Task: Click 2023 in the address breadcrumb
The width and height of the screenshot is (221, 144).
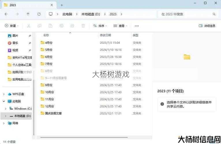Action: [x=113, y=14]
